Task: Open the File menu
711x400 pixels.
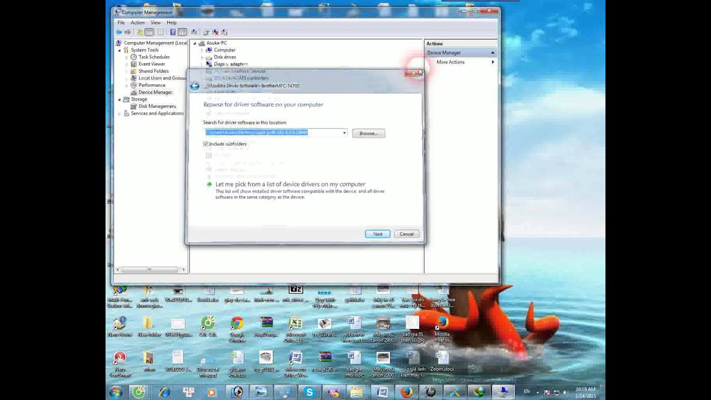Action: pos(121,23)
